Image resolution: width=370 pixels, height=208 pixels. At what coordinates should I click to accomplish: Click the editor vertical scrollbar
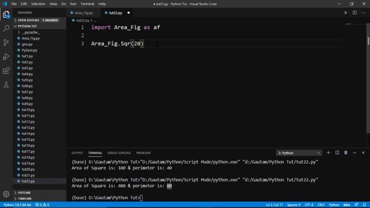(x=368, y=78)
